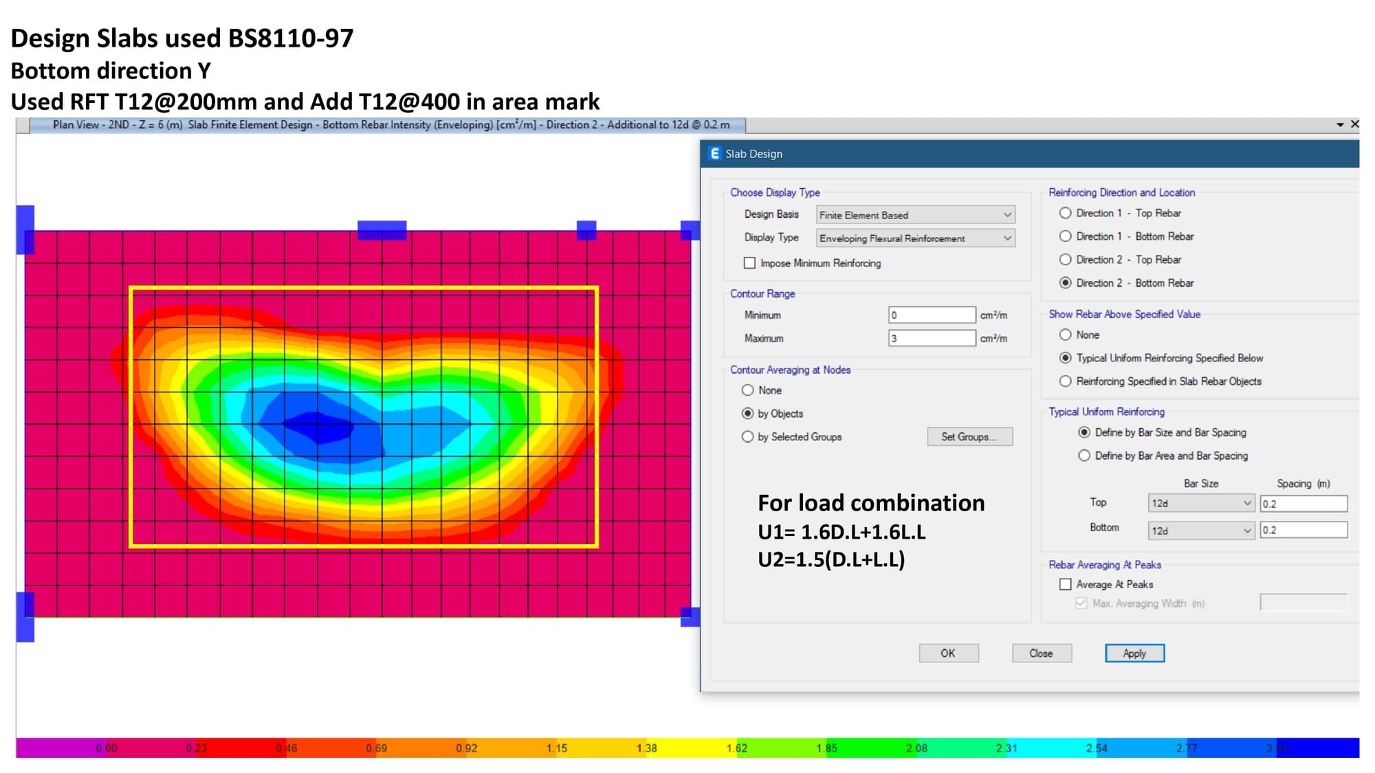Enable Impose Minimum Reinforcing checkbox

749,263
